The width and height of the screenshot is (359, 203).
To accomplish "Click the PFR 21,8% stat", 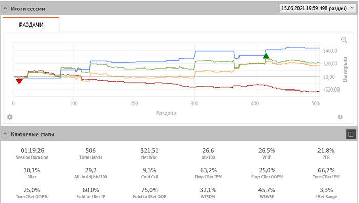I will 326,153.
